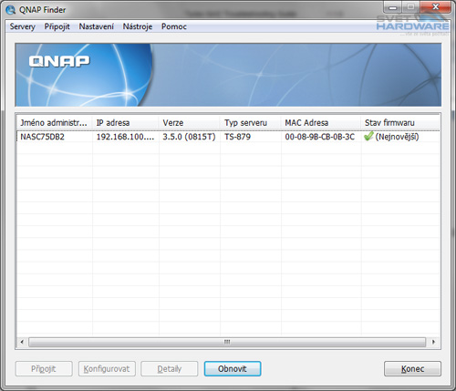This screenshot has height=391, width=456.
Task: Click the TS-879 server type cell
Action: tap(237, 137)
